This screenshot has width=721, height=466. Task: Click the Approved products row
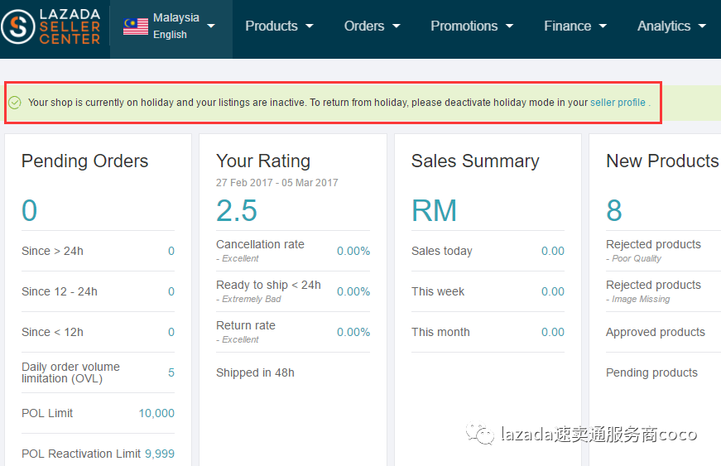(664, 332)
